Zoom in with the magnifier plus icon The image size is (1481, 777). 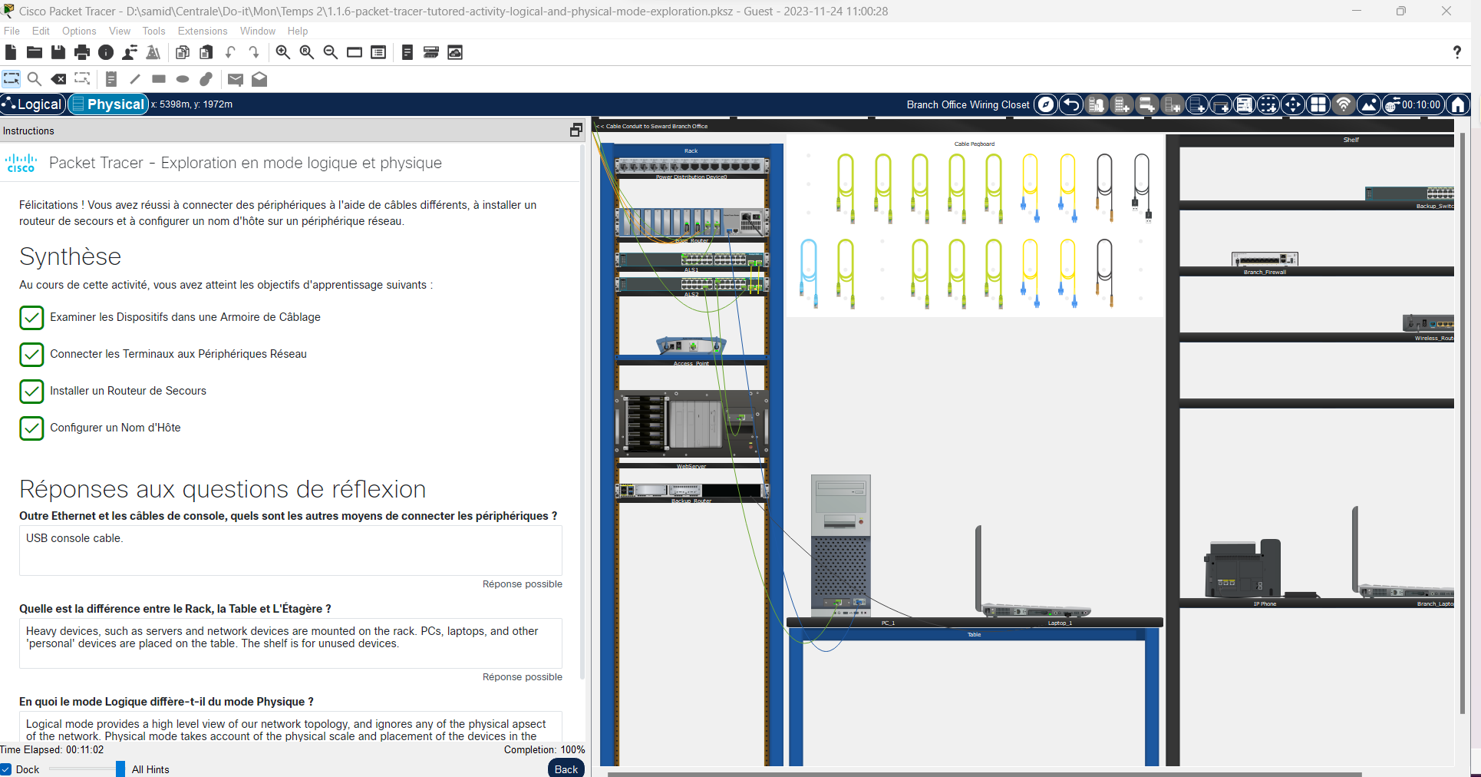click(283, 52)
